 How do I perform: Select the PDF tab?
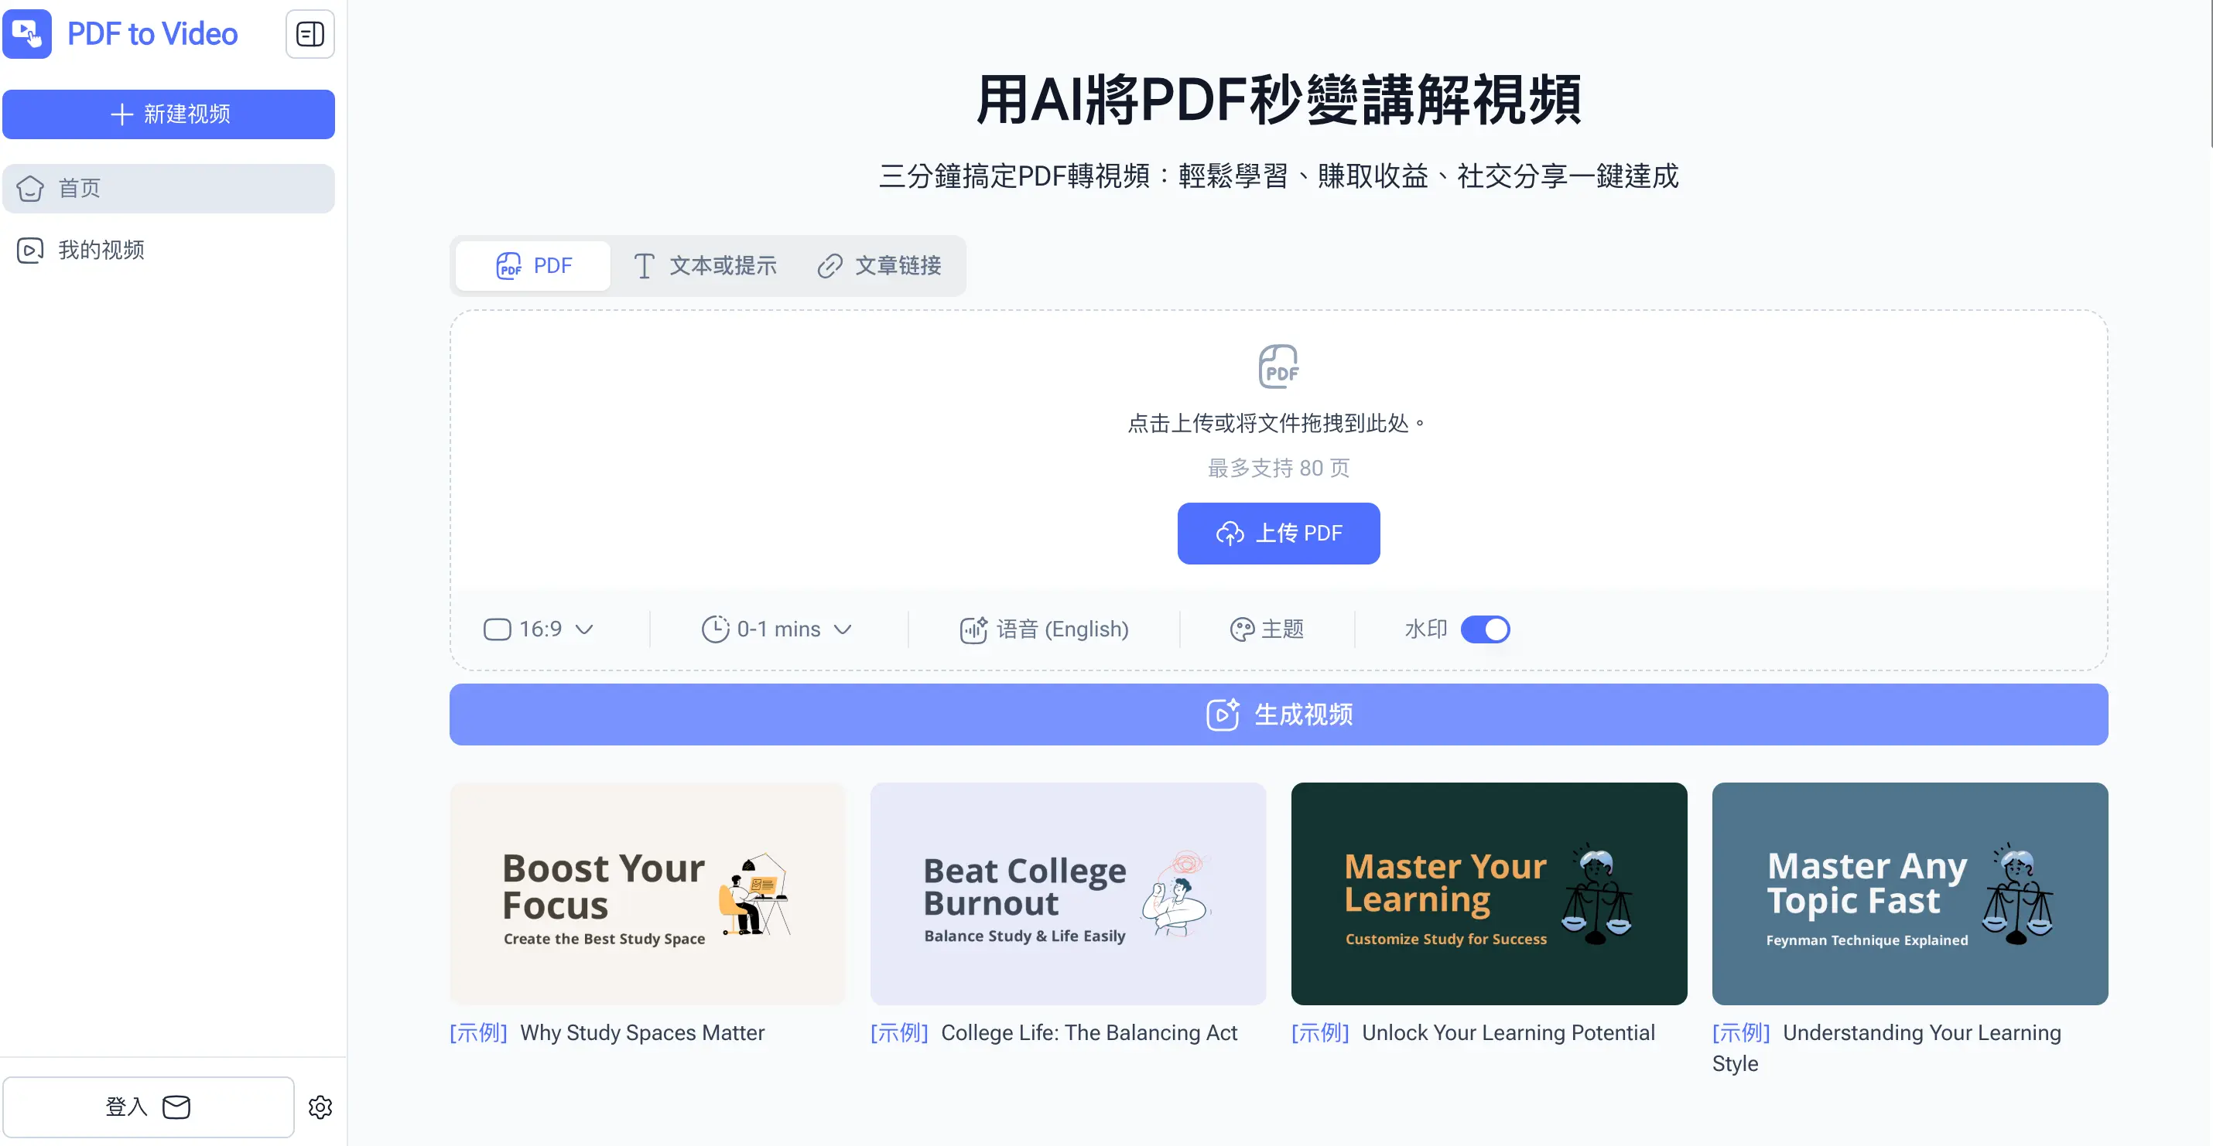(533, 266)
